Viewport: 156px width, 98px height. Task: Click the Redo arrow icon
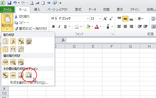point(23,3)
